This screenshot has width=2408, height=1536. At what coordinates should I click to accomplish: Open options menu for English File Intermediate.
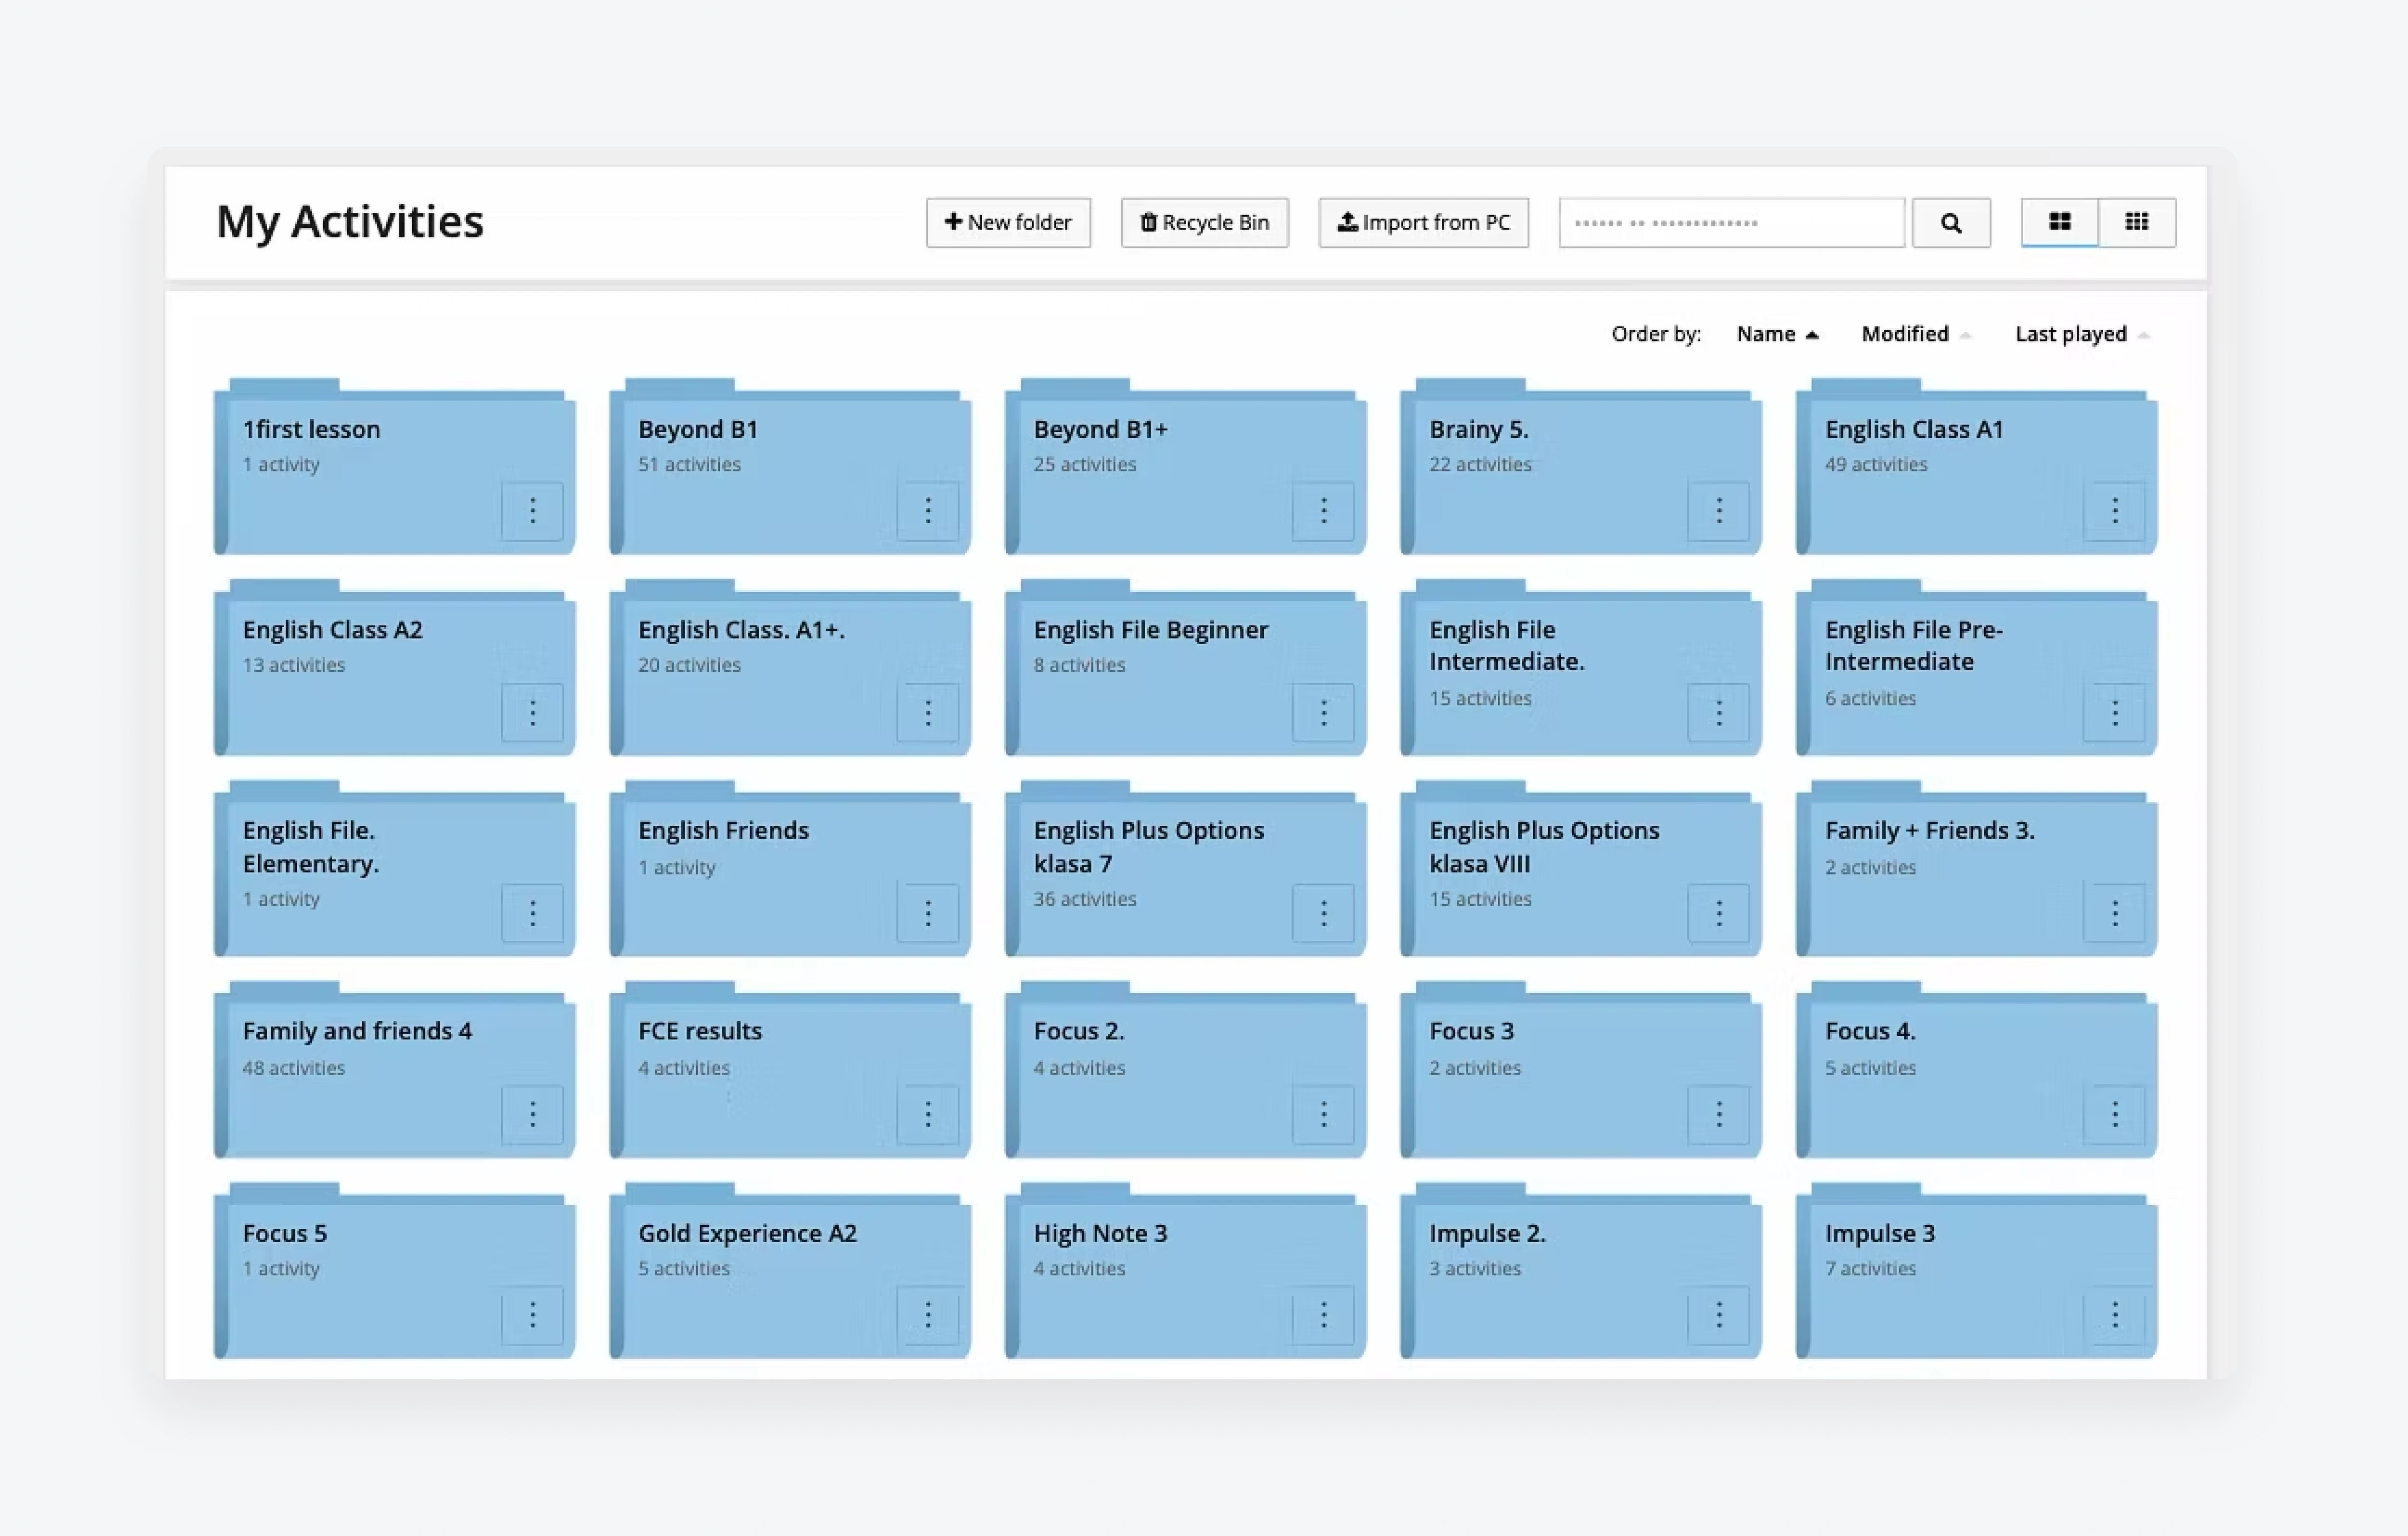pos(1719,712)
